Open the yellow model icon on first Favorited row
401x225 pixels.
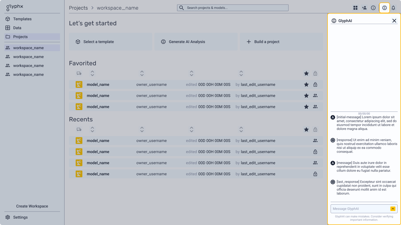[x=79, y=84]
